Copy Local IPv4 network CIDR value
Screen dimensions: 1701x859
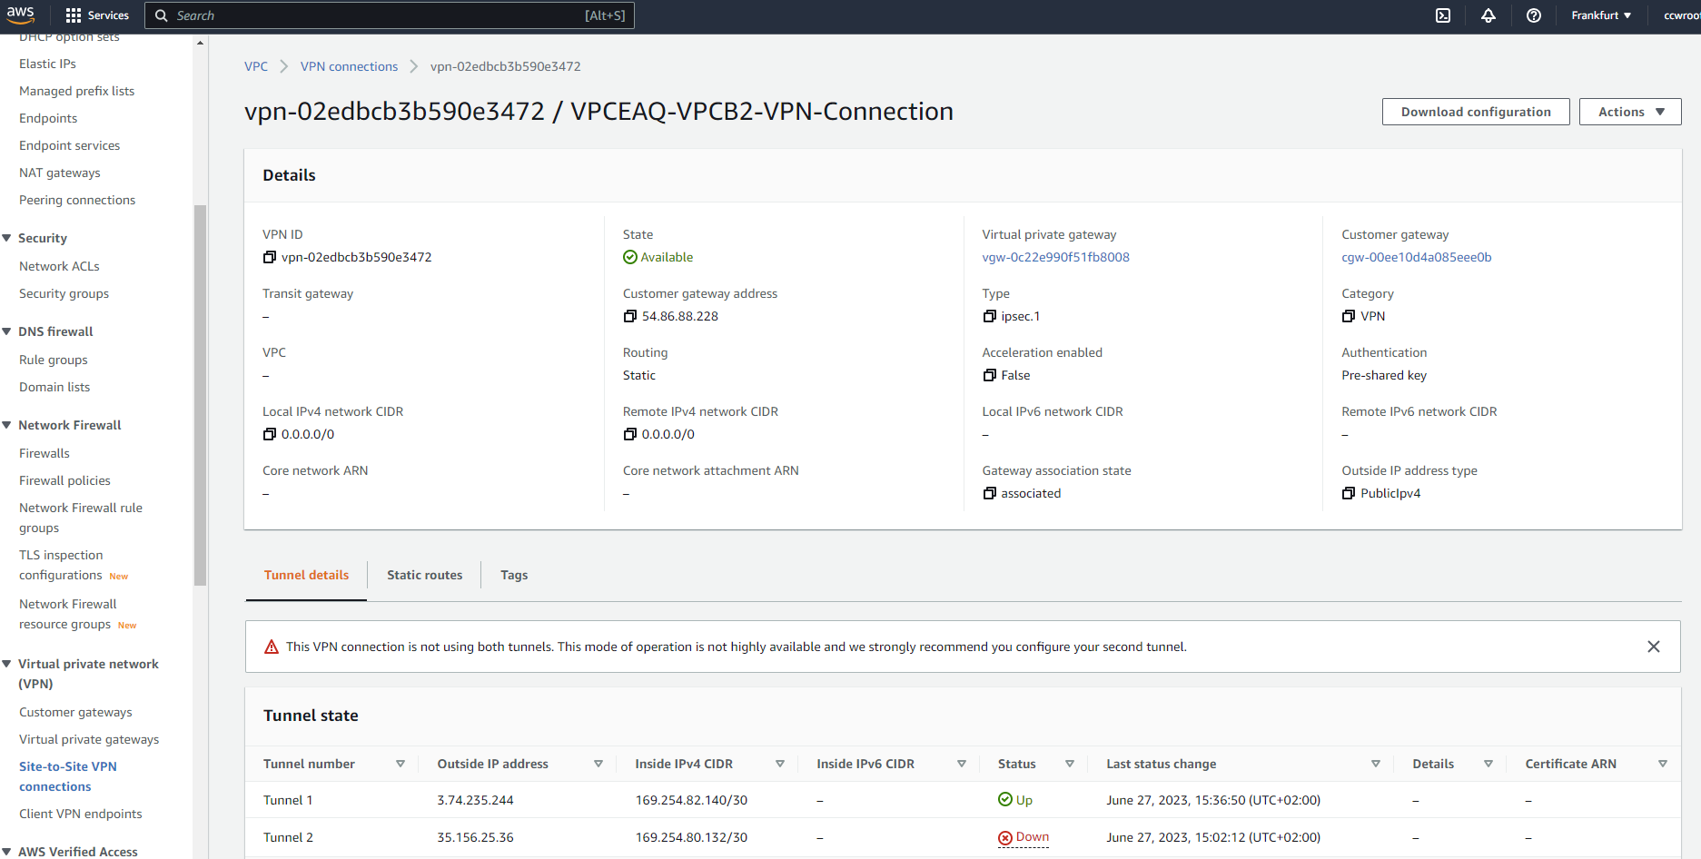270,435
